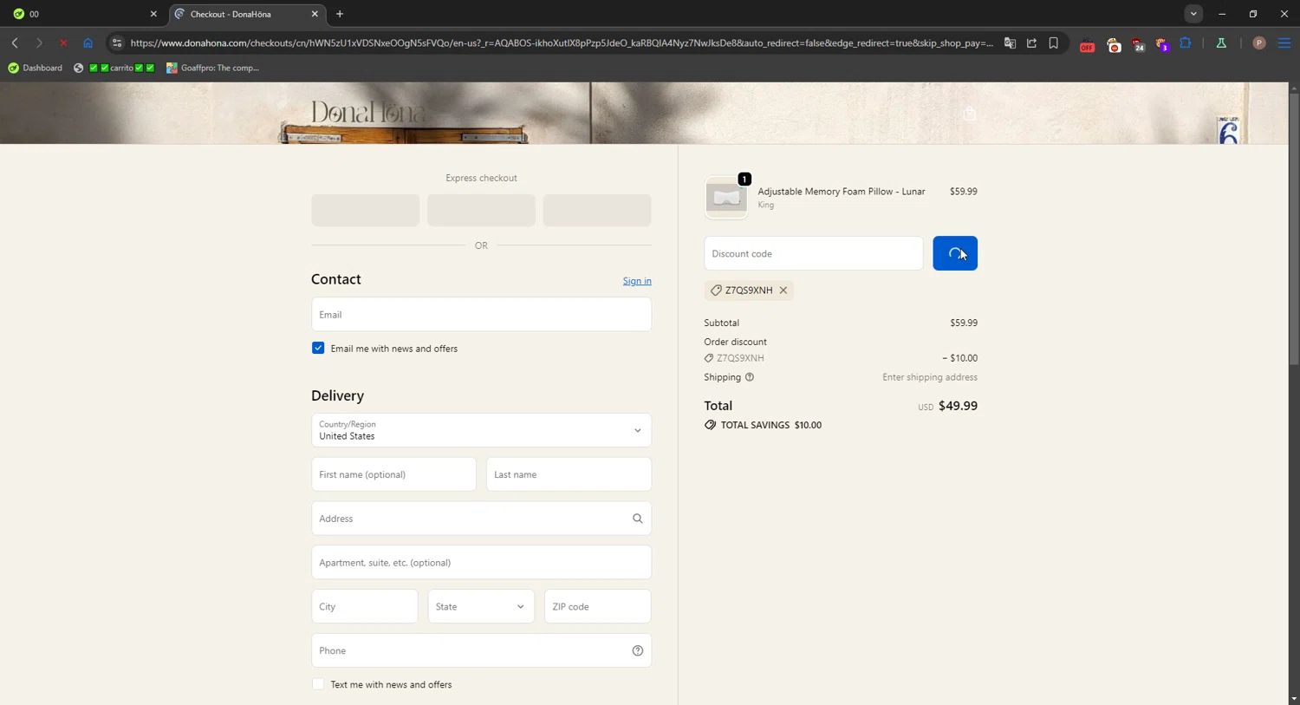
Task: Share this page using the share icon
Action: [1031, 42]
